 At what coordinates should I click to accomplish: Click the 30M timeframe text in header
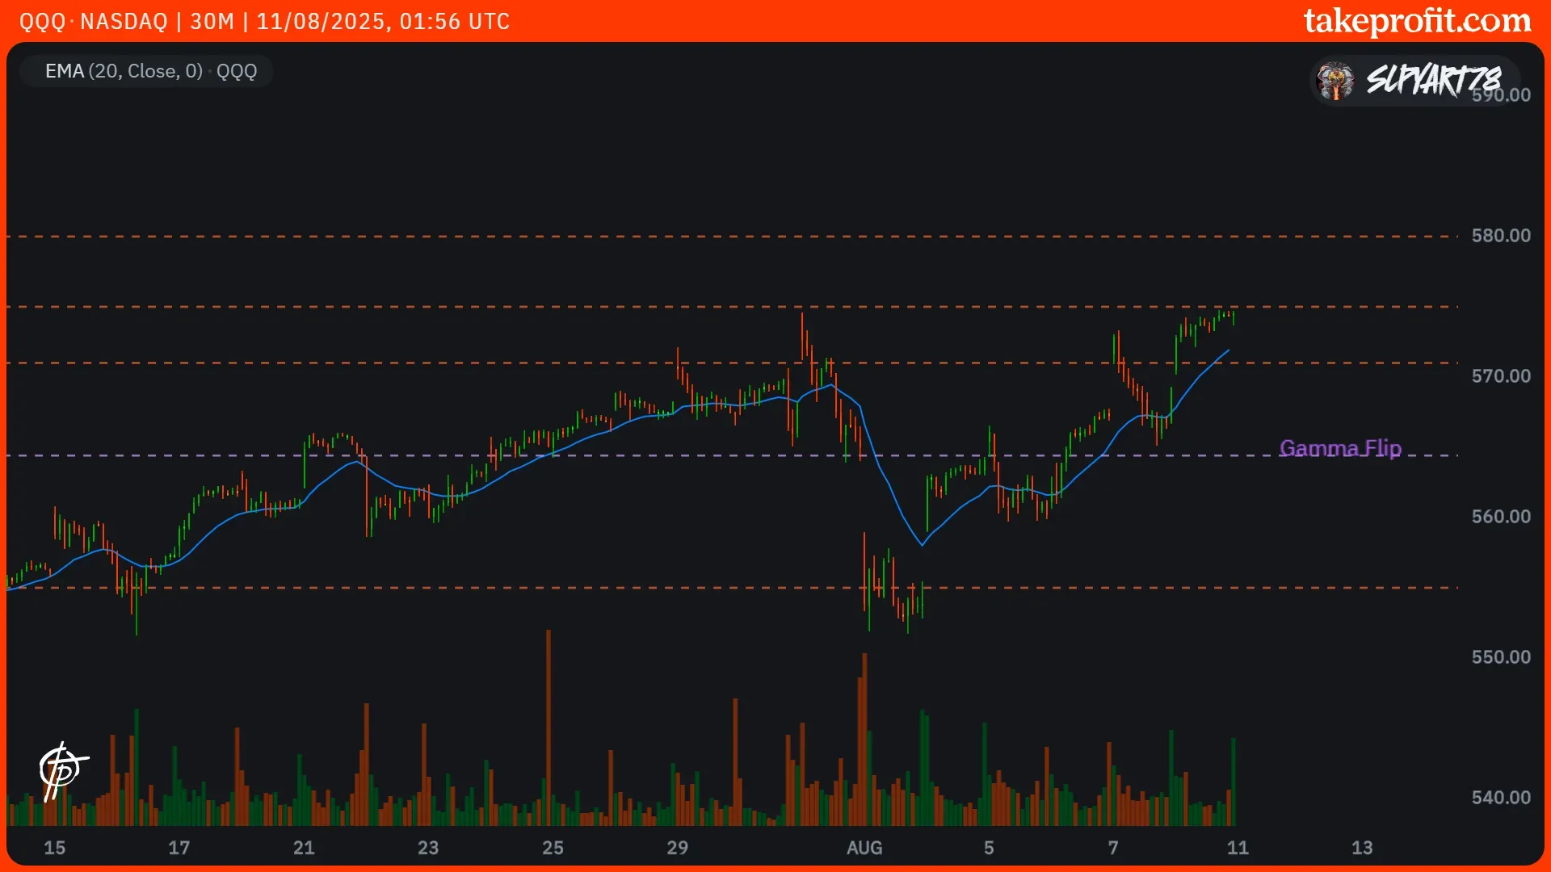coord(212,21)
